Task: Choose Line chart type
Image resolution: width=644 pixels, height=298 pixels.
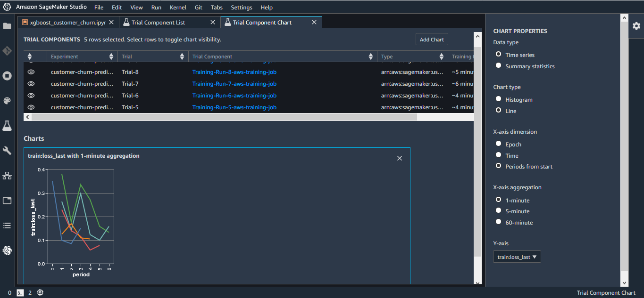Action: [498, 111]
